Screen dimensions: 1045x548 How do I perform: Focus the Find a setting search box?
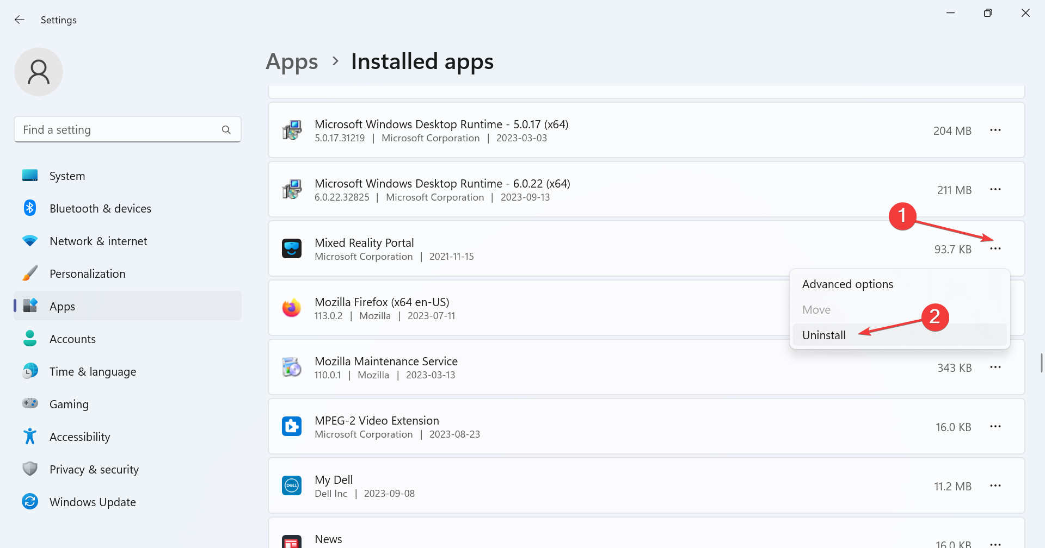pos(127,129)
